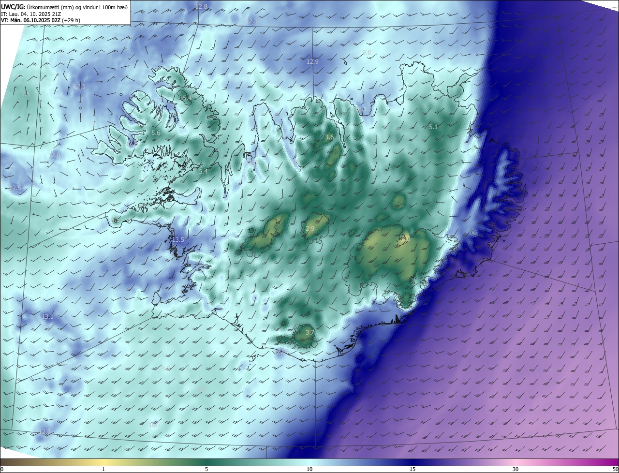Click the map value label "5.1"

pos(433,127)
